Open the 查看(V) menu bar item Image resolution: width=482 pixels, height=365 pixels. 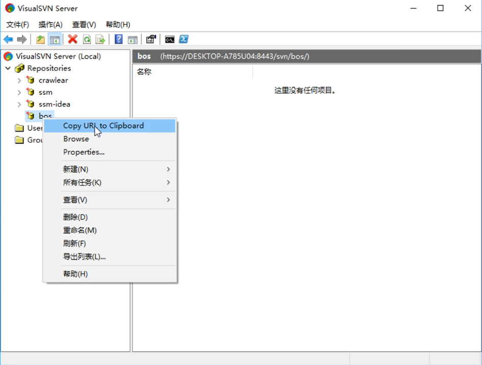point(84,24)
